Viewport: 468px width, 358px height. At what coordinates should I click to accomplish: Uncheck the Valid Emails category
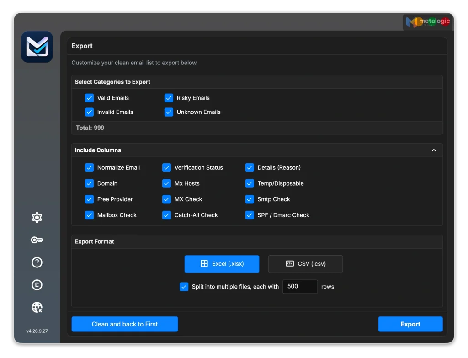pyautogui.click(x=89, y=98)
